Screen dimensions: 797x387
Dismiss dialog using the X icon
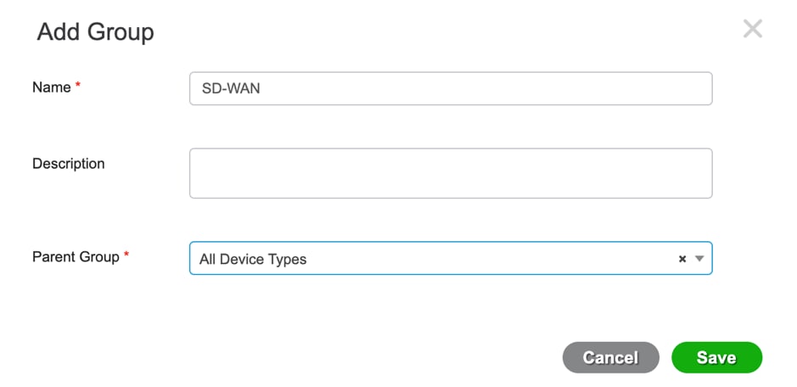click(752, 29)
